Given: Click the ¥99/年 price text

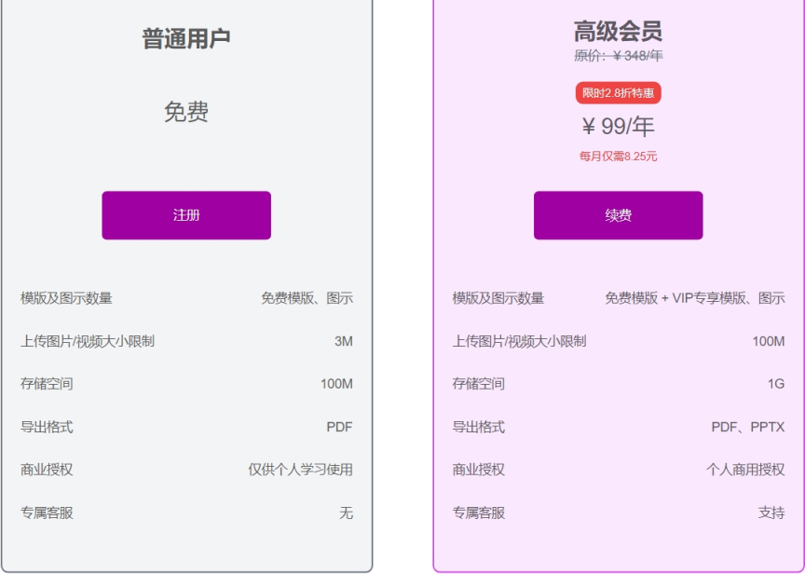Looking at the screenshot, I should (618, 127).
